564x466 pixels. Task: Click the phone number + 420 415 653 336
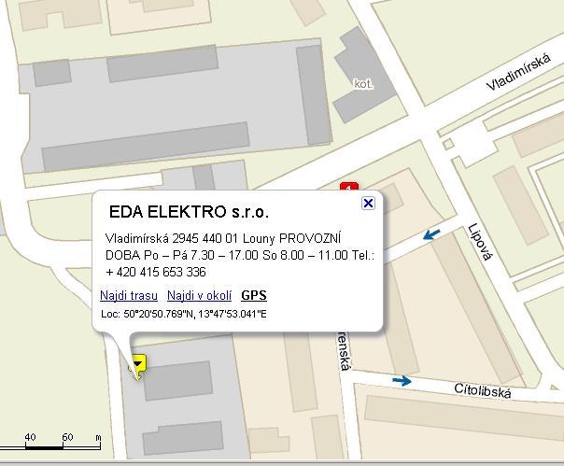pos(156,272)
